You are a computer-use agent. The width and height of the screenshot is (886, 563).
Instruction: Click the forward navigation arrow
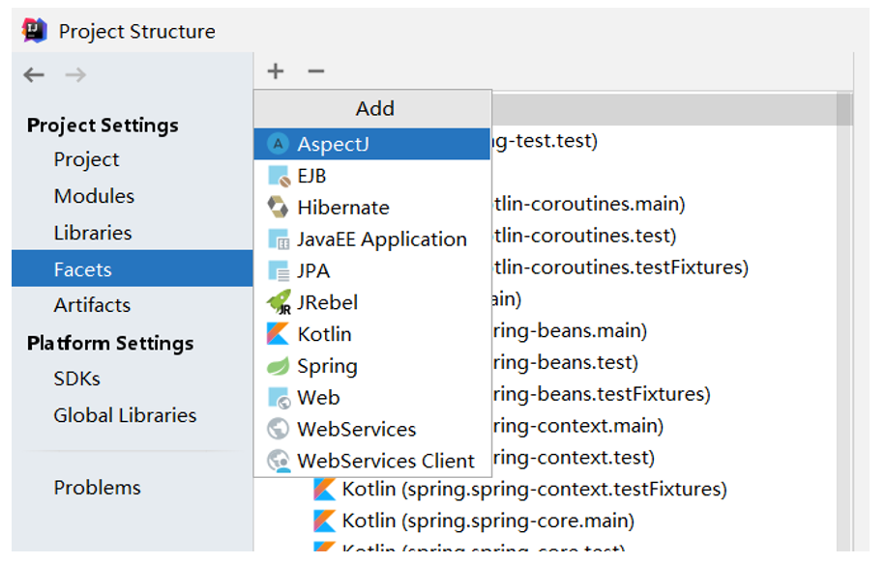[x=75, y=75]
